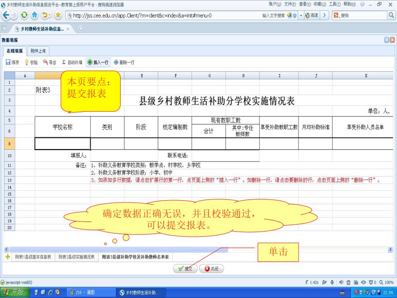The width and height of the screenshot is (397, 298).
Task: Open the 工具 menu
Action: [x=335, y=4]
